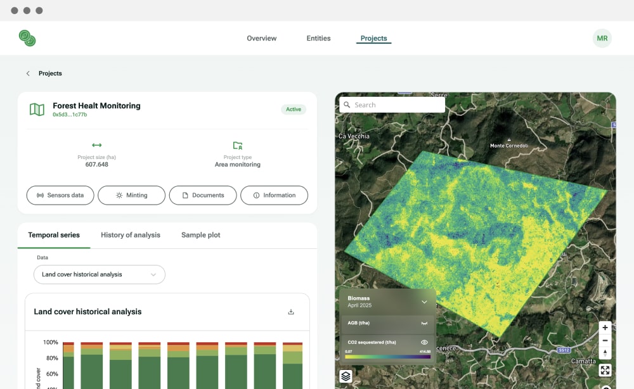634x389 pixels.
Task: Open the MR user avatar menu
Action: click(x=602, y=39)
